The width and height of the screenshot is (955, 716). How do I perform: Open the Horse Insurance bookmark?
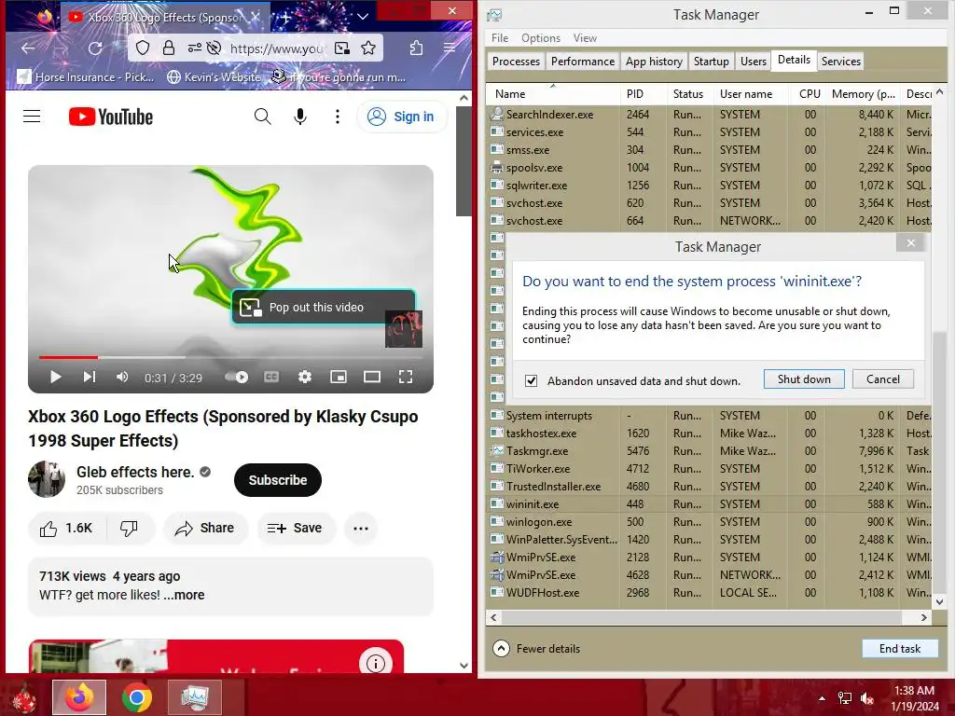tap(85, 76)
